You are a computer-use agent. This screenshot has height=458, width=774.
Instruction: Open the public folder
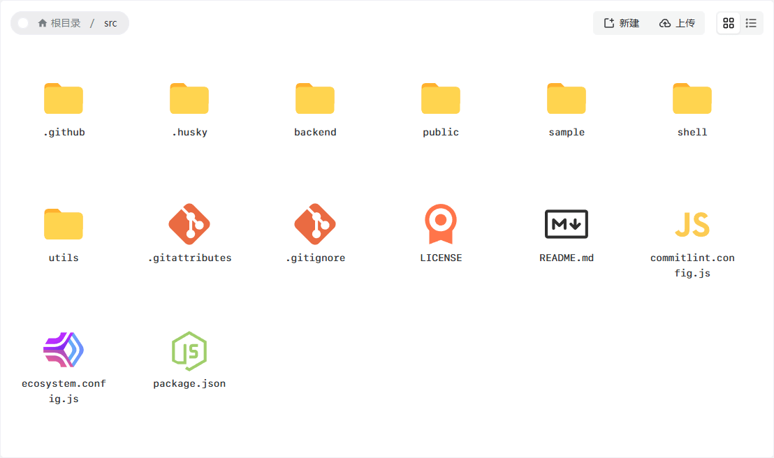click(x=441, y=99)
